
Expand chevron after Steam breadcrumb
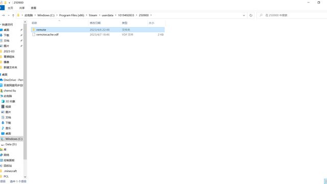(x=100, y=15)
